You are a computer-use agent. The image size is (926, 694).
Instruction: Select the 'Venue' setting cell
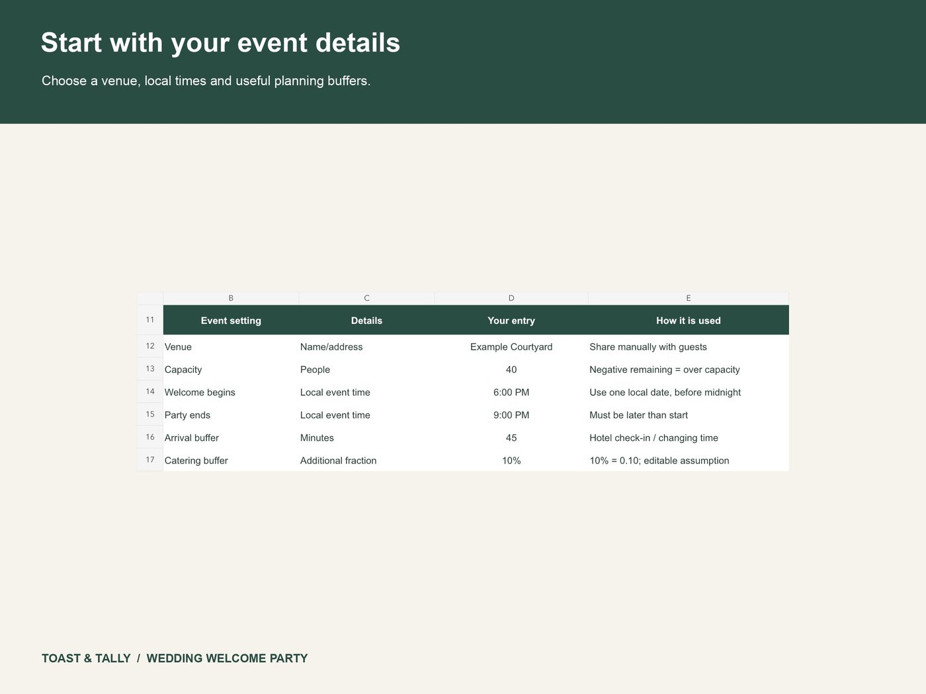pos(231,347)
